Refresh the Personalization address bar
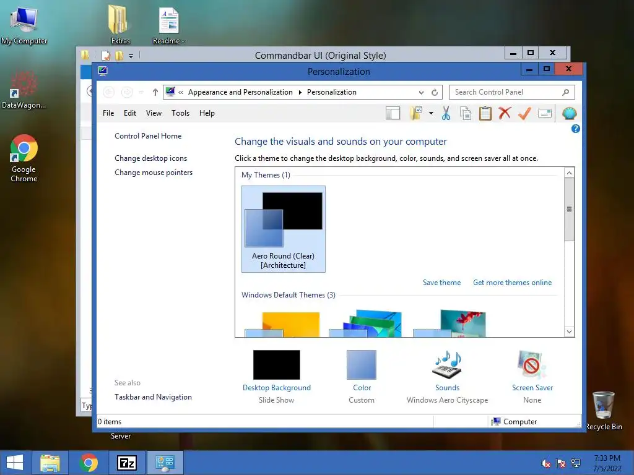Image resolution: width=634 pixels, height=475 pixels. 435,92
